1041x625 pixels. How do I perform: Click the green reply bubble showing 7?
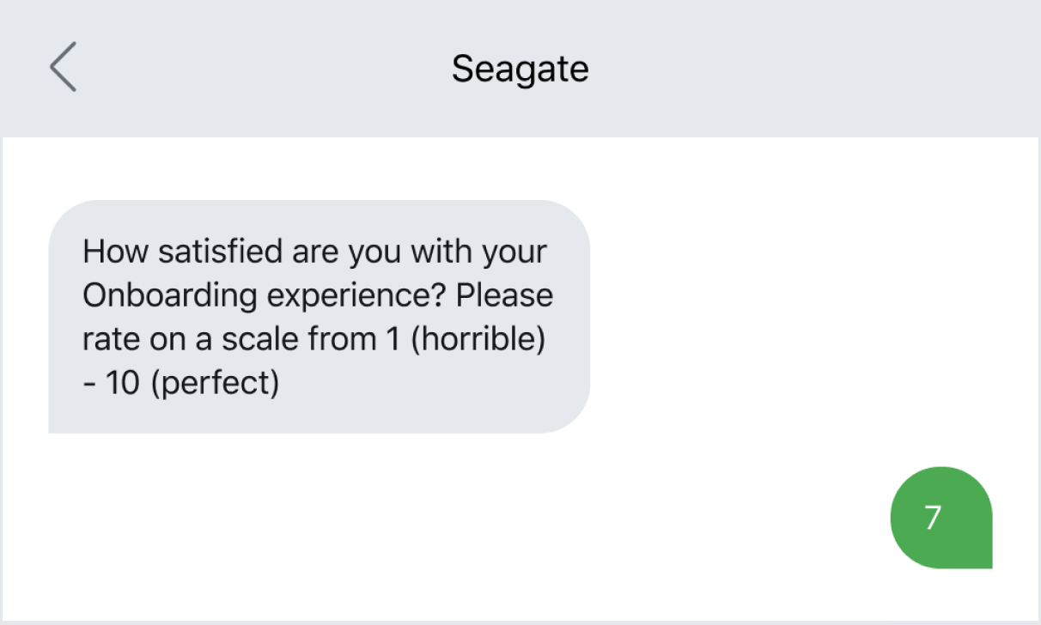[x=941, y=517]
